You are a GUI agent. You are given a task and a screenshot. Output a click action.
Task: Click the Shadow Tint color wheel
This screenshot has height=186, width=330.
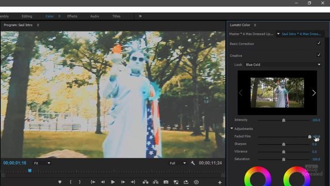pyautogui.click(x=258, y=177)
